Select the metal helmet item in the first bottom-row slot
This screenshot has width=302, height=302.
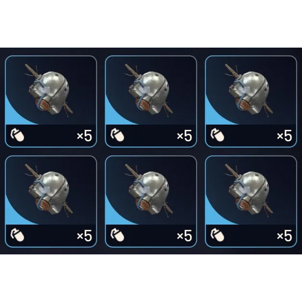click(49, 191)
